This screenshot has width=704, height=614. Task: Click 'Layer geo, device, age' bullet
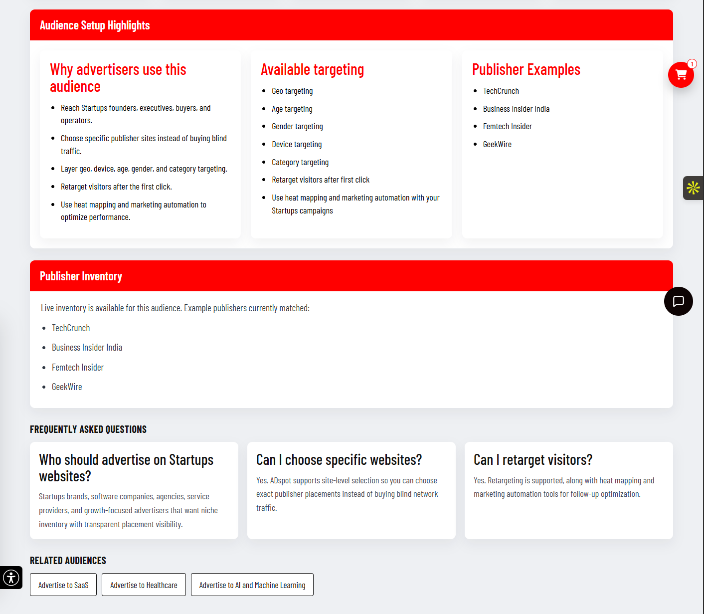(144, 169)
